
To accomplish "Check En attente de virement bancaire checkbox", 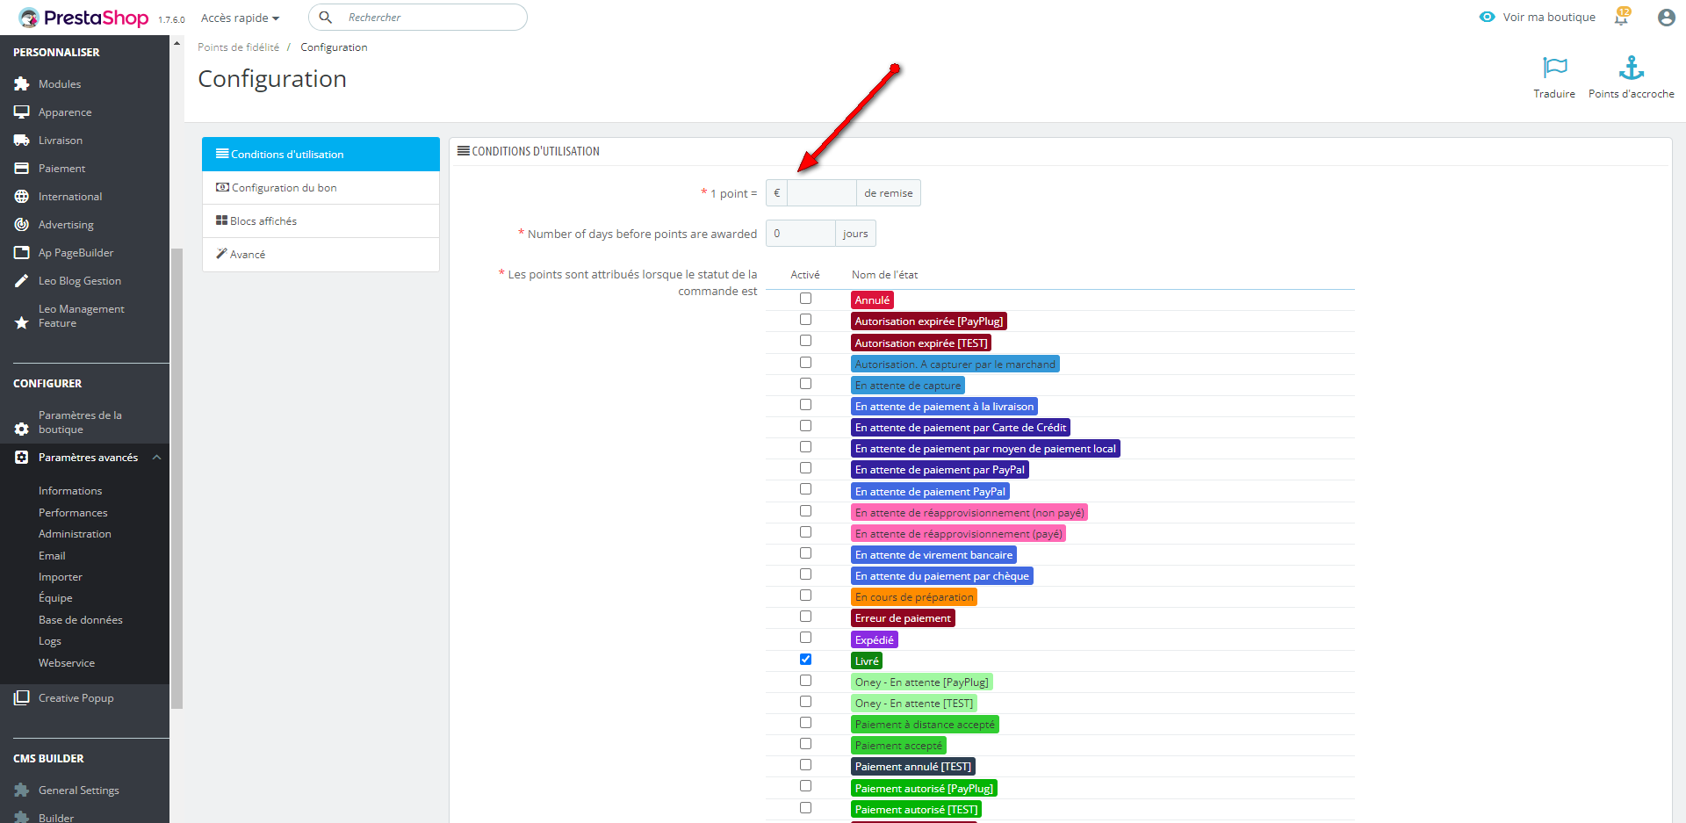I will click(805, 553).
